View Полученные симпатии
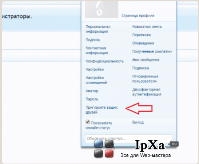This screenshot has height=164, width=199. pyautogui.click(x=152, y=51)
